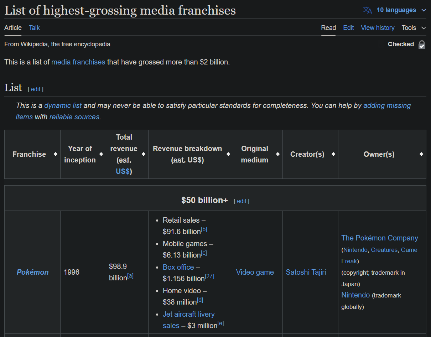The width and height of the screenshot is (431, 337).
Task: Edit the $50 billion+ section
Action: point(242,201)
